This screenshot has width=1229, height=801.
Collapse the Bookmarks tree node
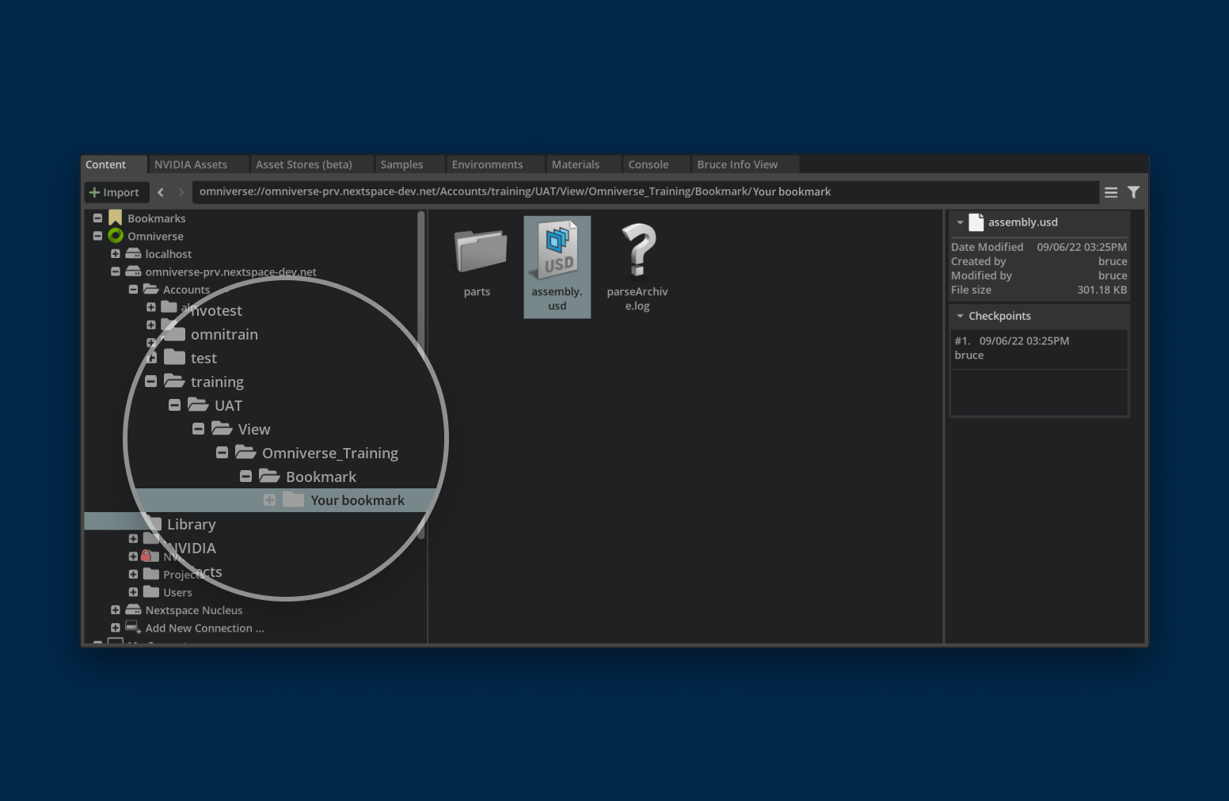97,218
